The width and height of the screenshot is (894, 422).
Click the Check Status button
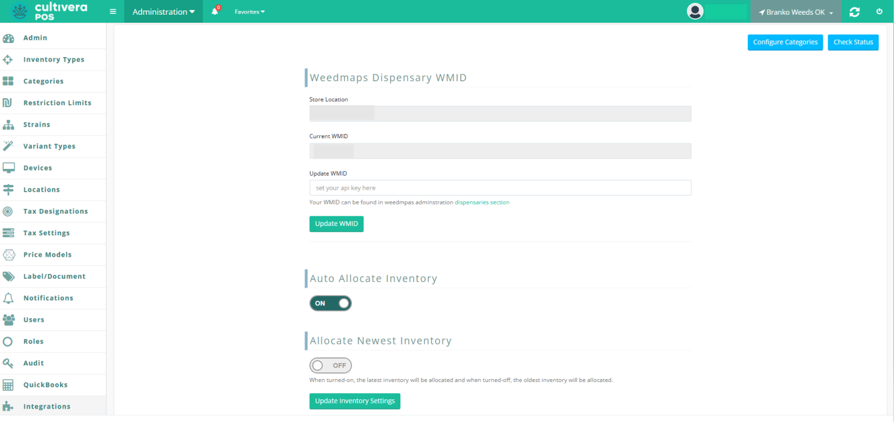(853, 42)
